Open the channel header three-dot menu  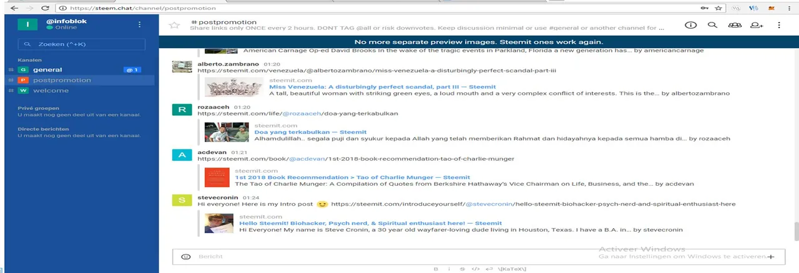click(x=779, y=25)
